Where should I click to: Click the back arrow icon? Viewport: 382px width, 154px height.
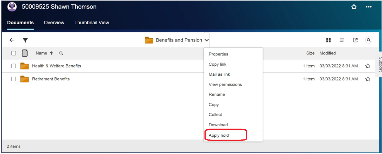pos(12,40)
